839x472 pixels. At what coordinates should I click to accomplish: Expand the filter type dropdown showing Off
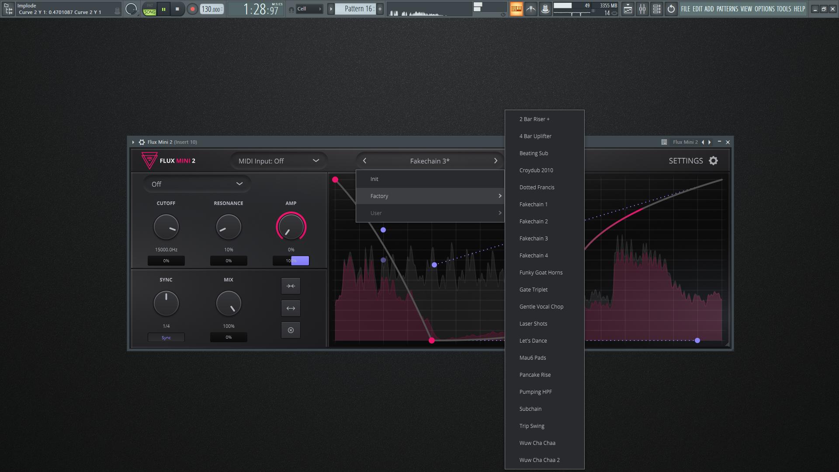[x=197, y=184]
